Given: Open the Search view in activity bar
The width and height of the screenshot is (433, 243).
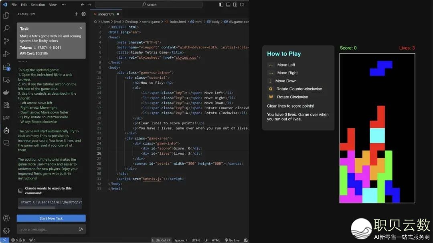Looking at the screenshot, I should [6, 28].
